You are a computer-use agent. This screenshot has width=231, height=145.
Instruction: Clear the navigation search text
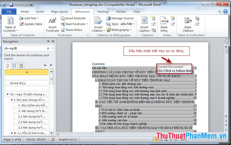pyautogui.click(x=48, y=48)
